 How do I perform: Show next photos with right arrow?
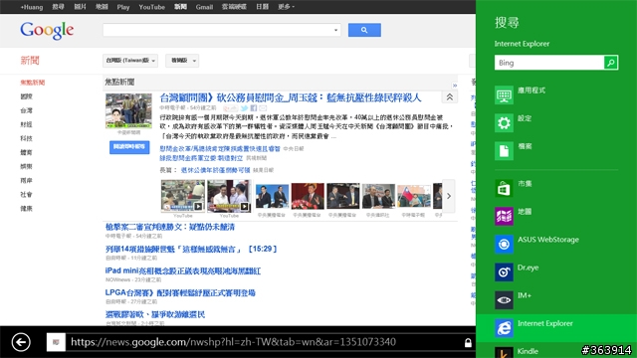(x=449, y=196)
